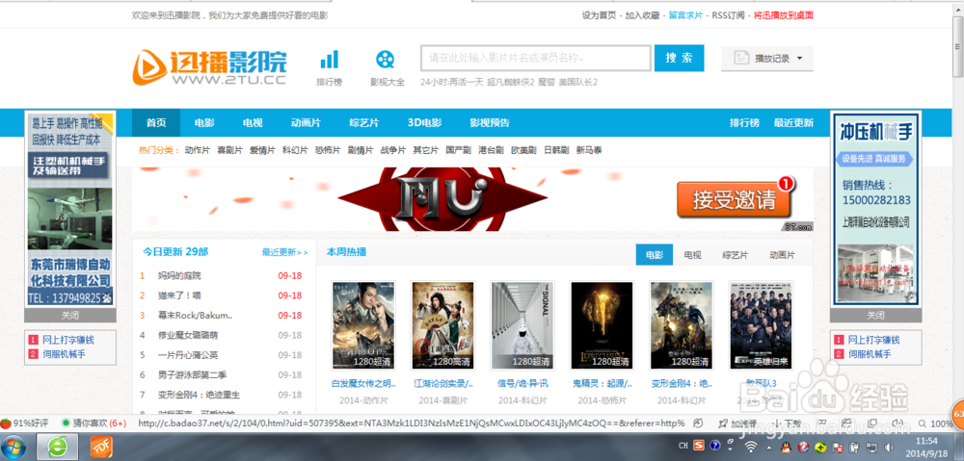964x461 pixels.
Task: Click the 最近更新>> link in 今日更新 panel
Action: pos(285,252)
